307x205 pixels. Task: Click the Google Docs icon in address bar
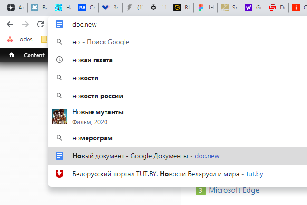click(59, 24)
